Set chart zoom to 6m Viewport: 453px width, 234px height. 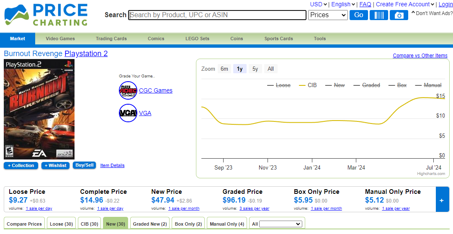224,69
